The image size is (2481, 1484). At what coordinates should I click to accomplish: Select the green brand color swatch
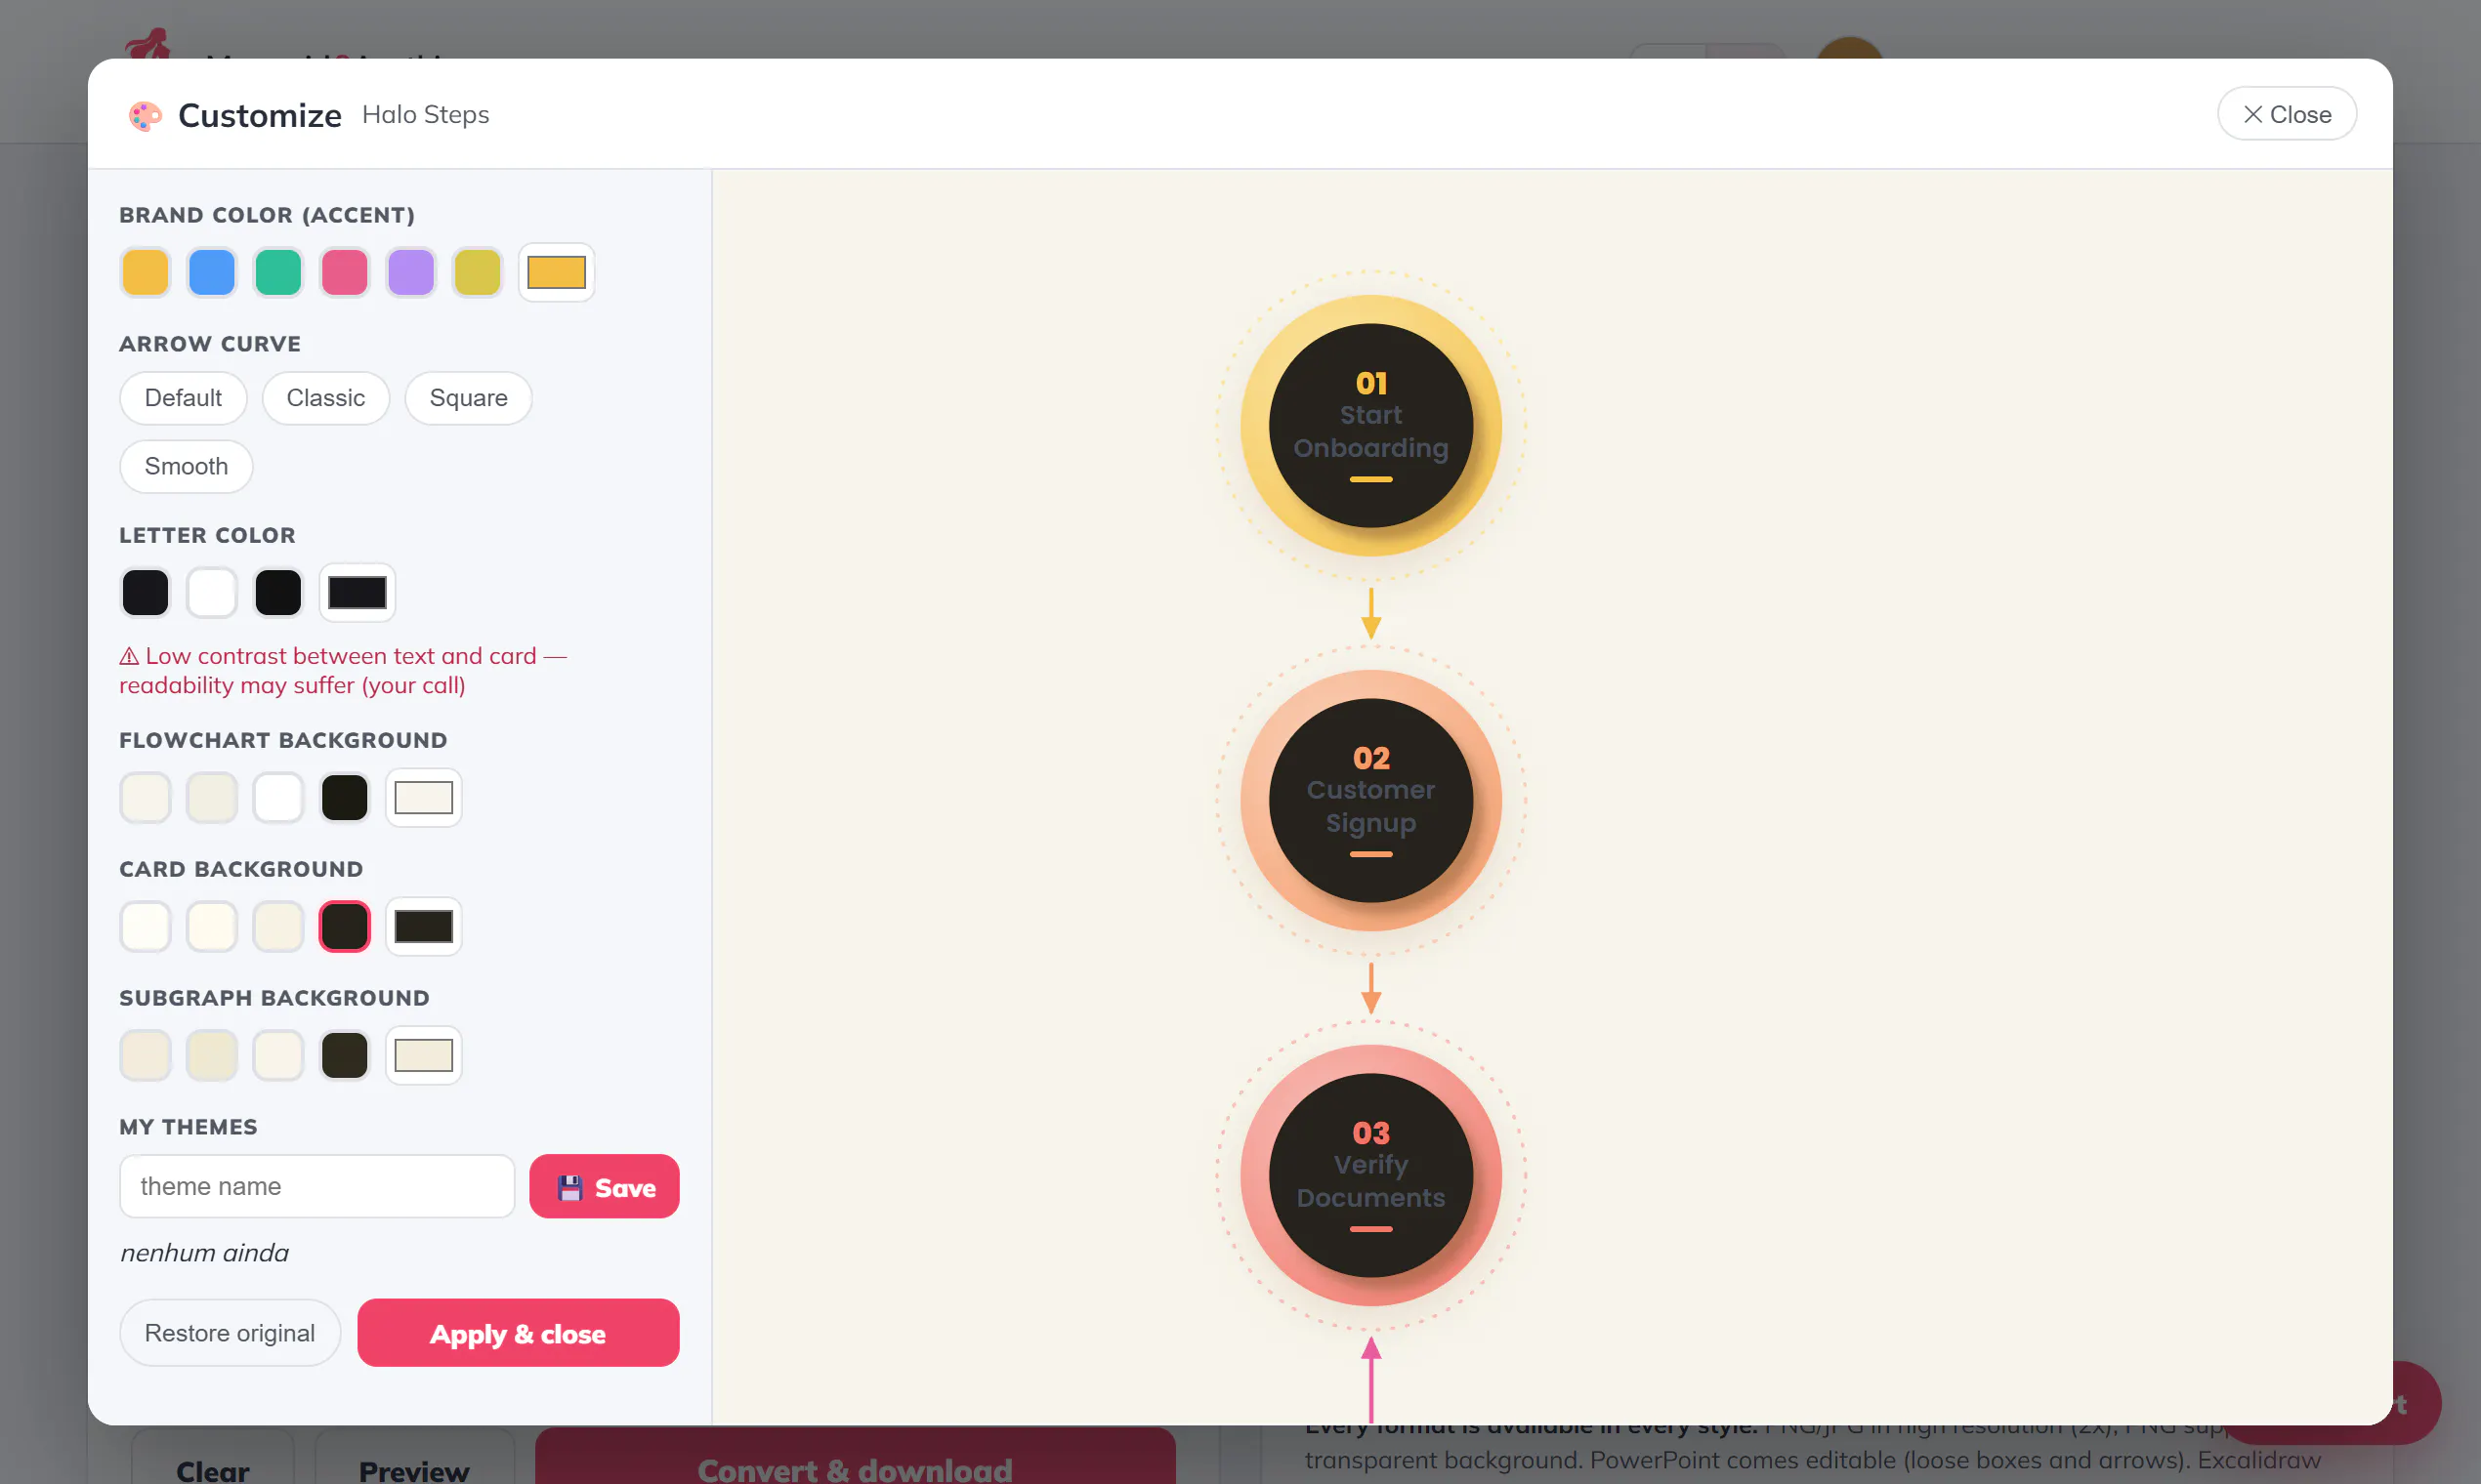click(278, 273)
